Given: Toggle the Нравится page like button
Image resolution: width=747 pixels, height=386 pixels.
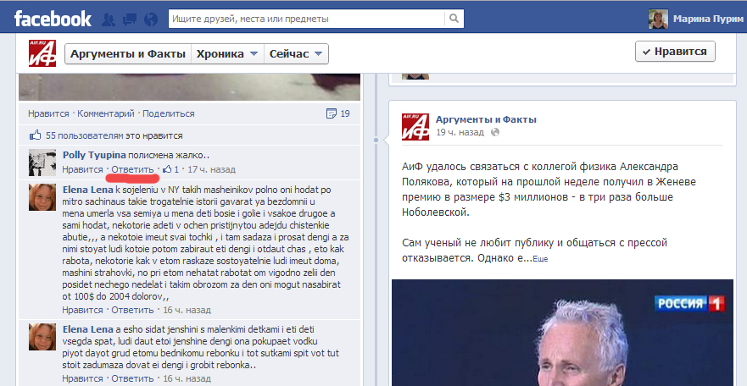Looking at the screenshot, I should (675, 52).
